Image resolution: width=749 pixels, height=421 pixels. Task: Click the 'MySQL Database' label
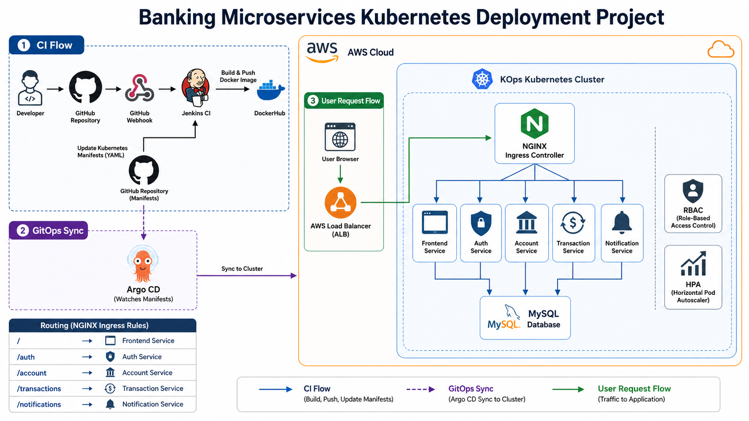(x=543, y=319)
